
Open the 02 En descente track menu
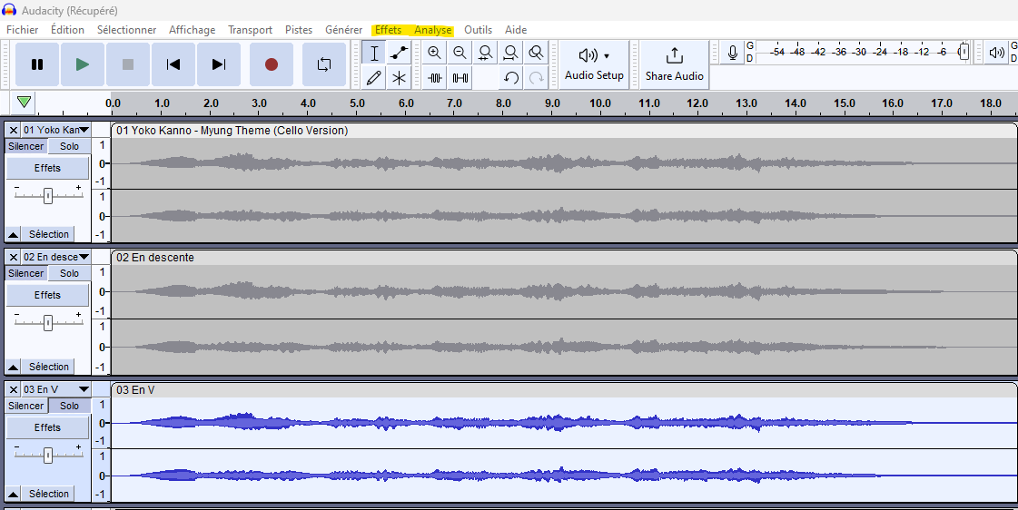56,257
